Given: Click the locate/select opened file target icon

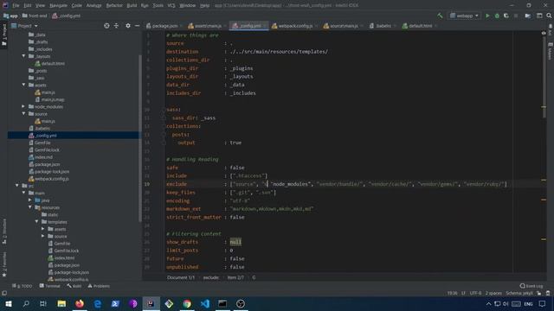Looking at the screenshot, I should point(106,26).
